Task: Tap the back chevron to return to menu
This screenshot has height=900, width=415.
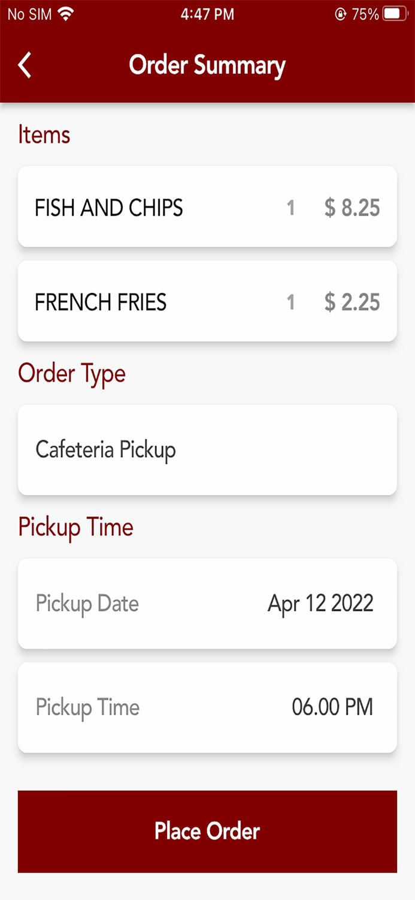Action: pyautogui.click(x=25, y=65)
